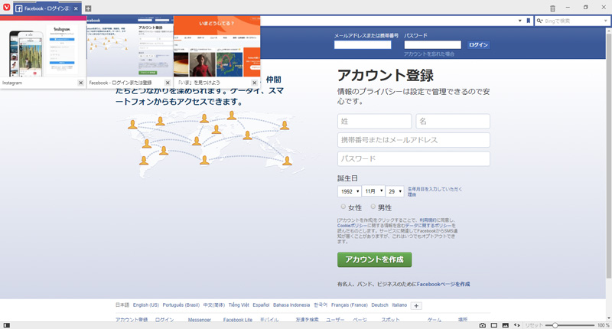Select 男性 radio button
Screen dimensions: 612x329
click(373, 207)
